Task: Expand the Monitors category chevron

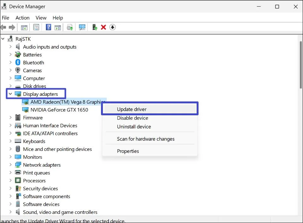Action: (x=10, y=157)
